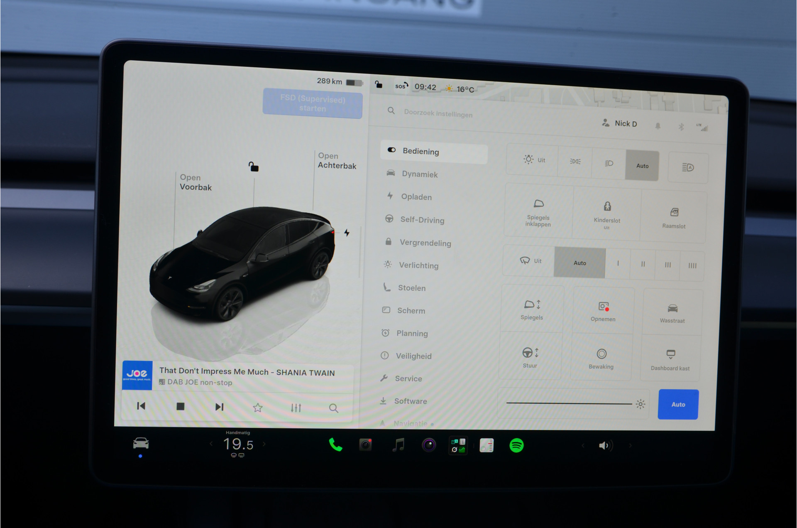Image resolution: width=797 pixels, height=528 pixels.
Task: Set wipers to Auto
Action: [x=580, y=263]
